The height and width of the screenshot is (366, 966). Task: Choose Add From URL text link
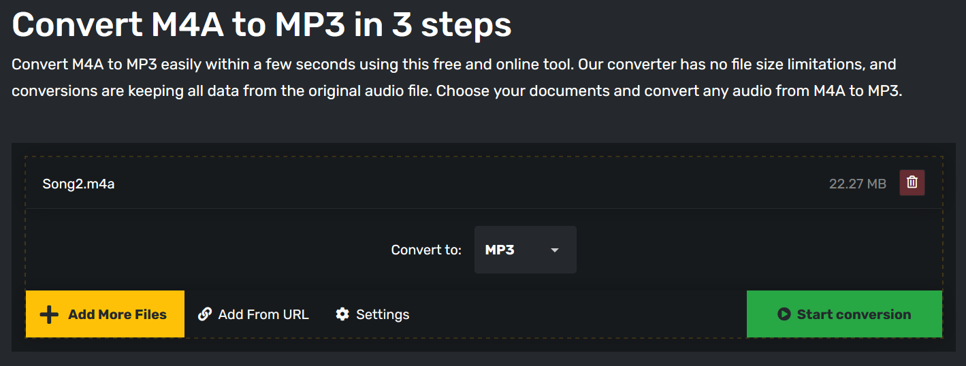pyautogui.click(x=263, y=314)
